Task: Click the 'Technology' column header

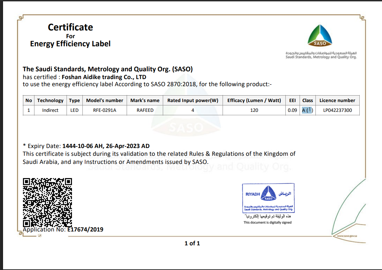Action: 50,100
